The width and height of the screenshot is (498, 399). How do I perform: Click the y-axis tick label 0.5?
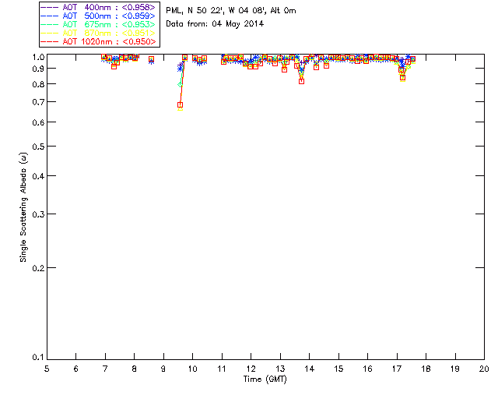pos(38,147)
